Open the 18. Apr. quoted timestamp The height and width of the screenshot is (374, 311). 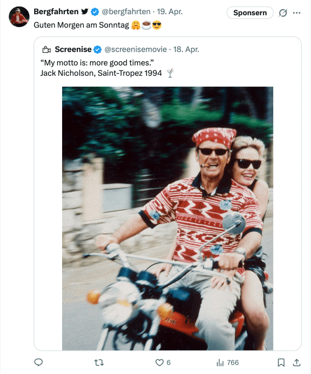point(186,49)
